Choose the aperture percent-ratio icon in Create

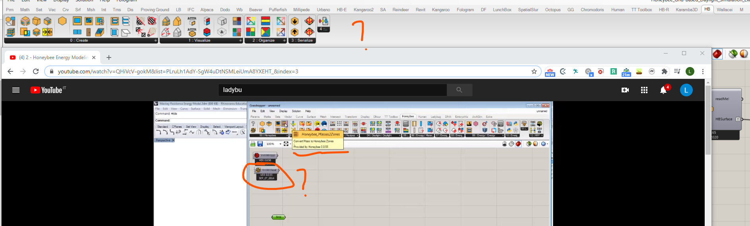coord(88,21)
